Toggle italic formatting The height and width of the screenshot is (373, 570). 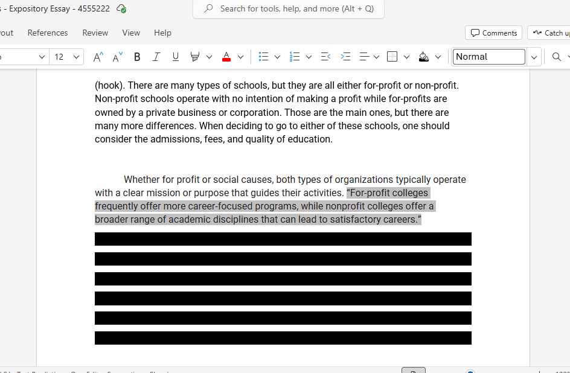156,57
